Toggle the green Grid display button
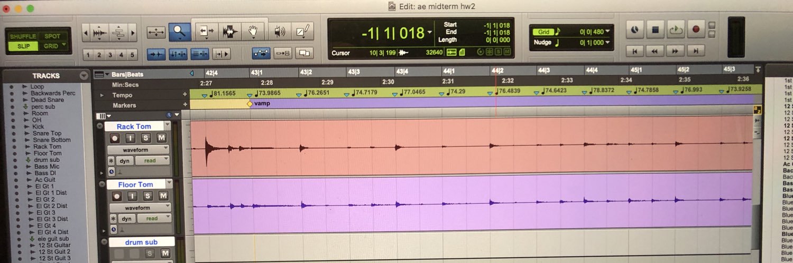This screenshot has width=793, height=263. pyautogui.click(x=543, y=32)
